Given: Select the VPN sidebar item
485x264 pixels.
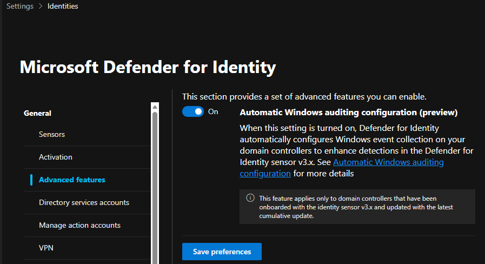Looking at the screenshot, I should pyautogui.click(x=46, y=248).
